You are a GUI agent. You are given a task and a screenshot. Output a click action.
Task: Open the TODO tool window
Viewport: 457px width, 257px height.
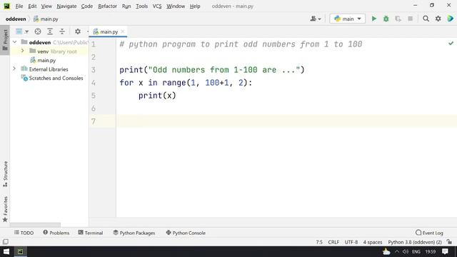(x=24, y=233)
